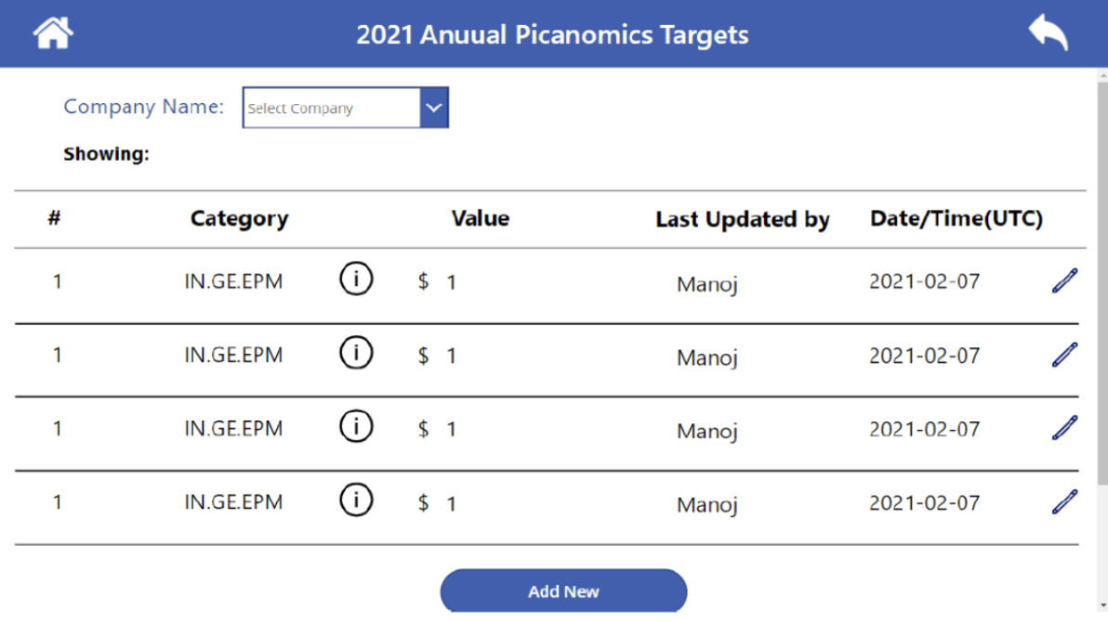Edit the third row with pencil icon

(x=1064, y=427)
